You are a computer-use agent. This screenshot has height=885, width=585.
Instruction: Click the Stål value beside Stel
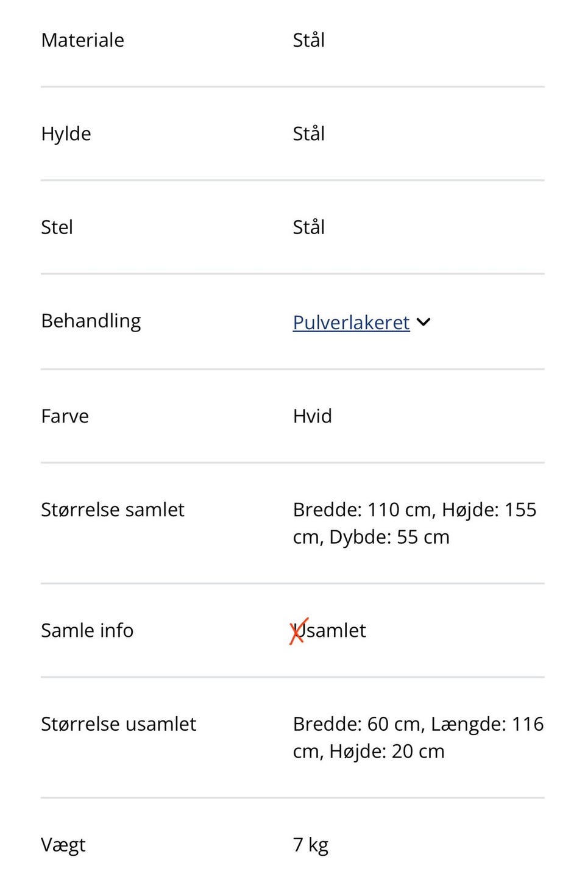point(309,227)
